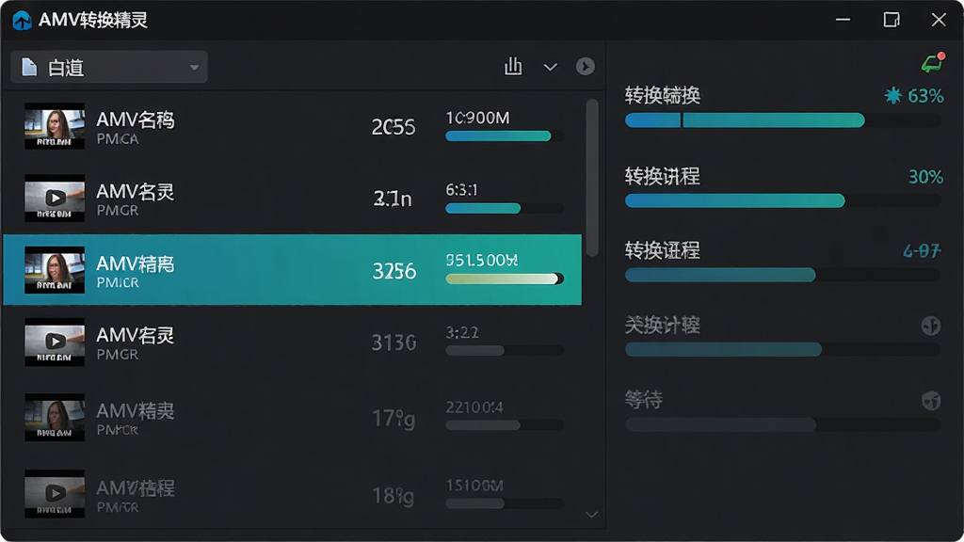Click the bar chart statistics icon
Screen dimensions: 964x542
click(x=513, y=66)
